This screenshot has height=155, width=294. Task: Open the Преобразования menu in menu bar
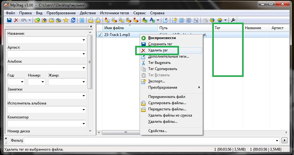pyautogui.click(x=61, y=13)
